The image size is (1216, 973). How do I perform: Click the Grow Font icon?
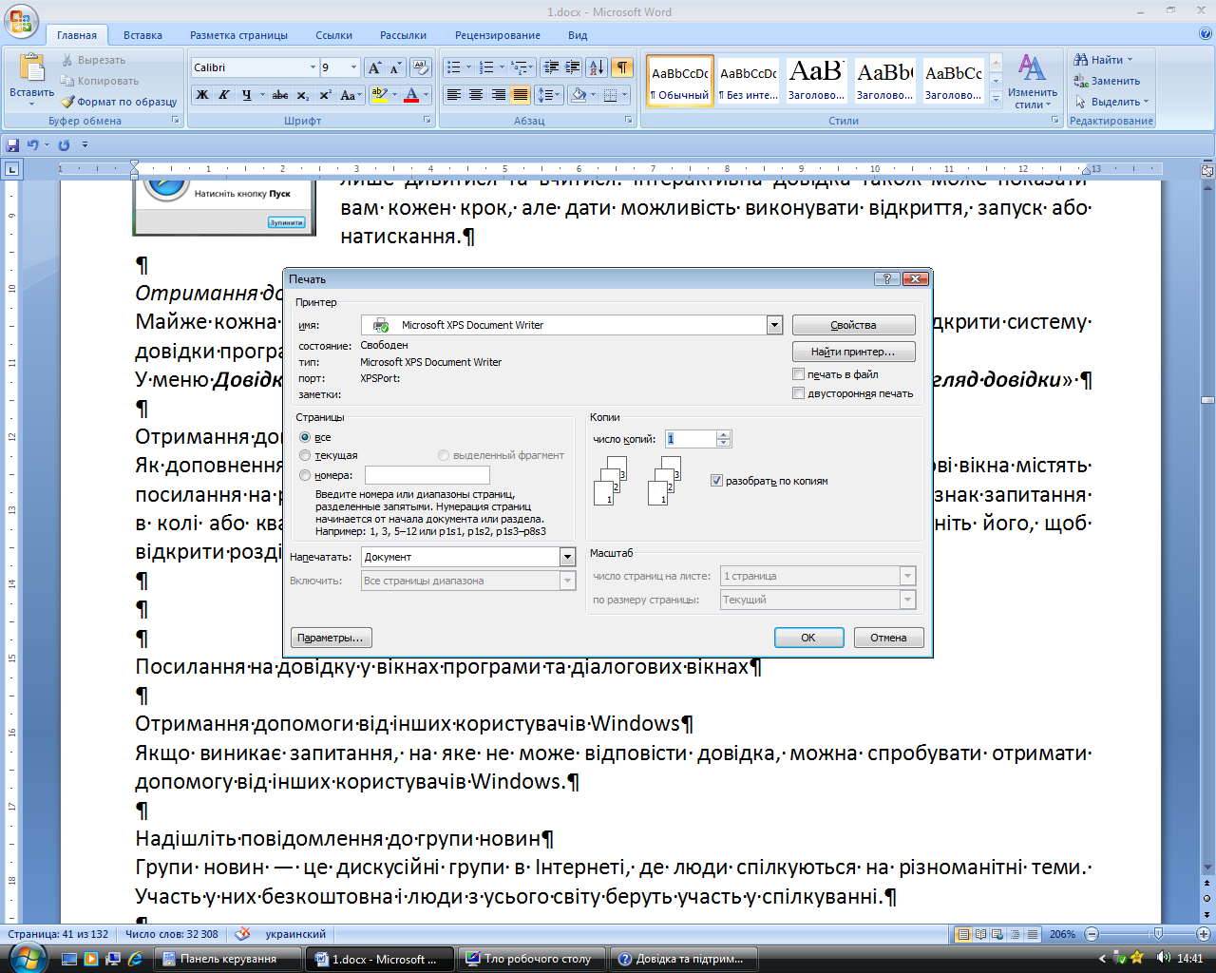click(x=374, y=67)
